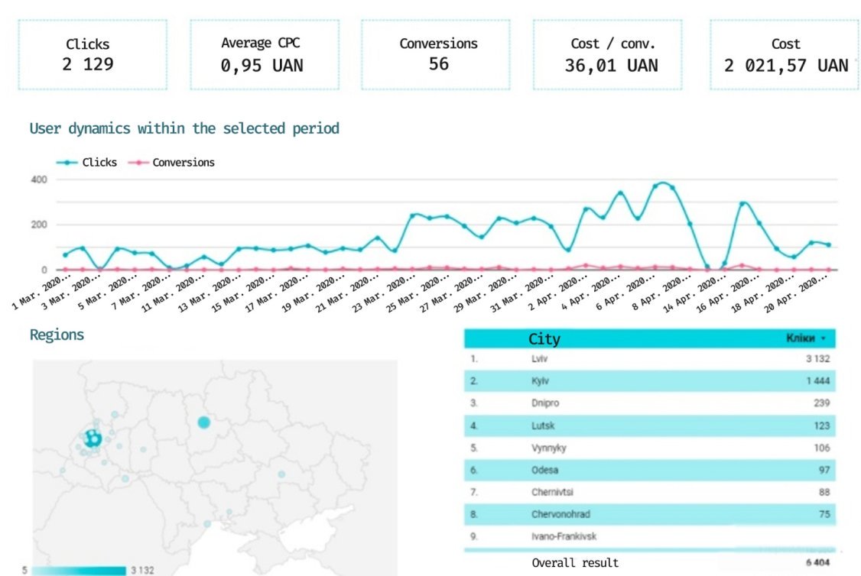The image size is (861, 576).
Task: Click the 1 Mar. 2020 axis label
Action: point(42,293)
